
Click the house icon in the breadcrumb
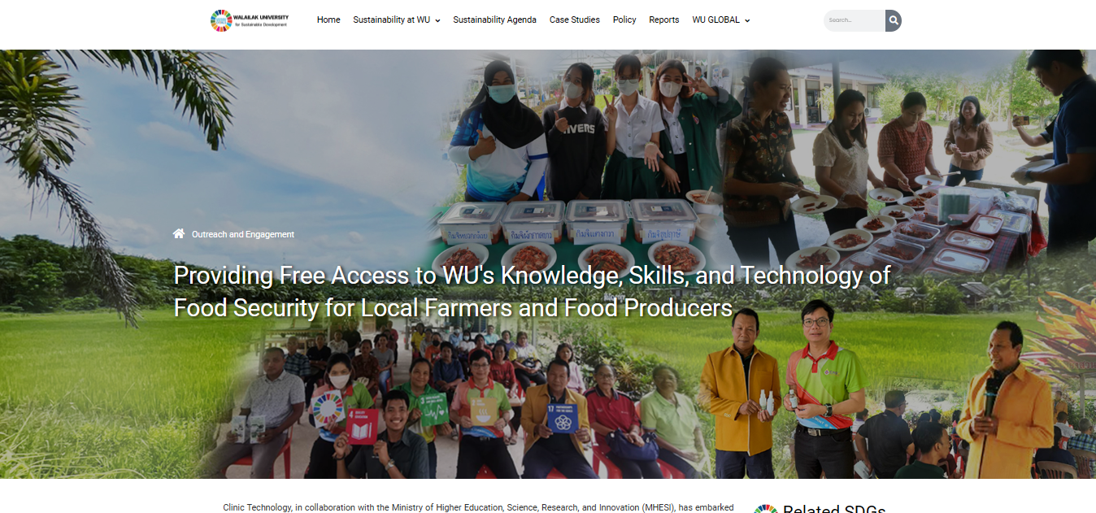click(179, 234)
